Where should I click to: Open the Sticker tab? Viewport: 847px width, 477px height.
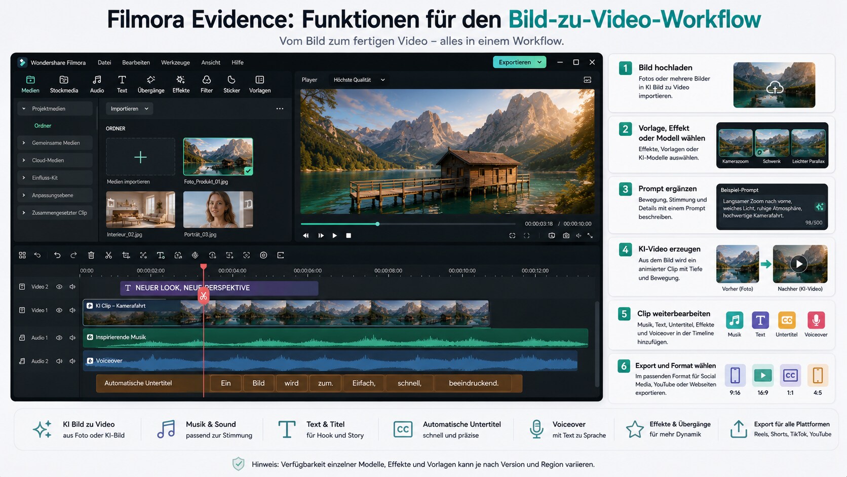[232, 84]
